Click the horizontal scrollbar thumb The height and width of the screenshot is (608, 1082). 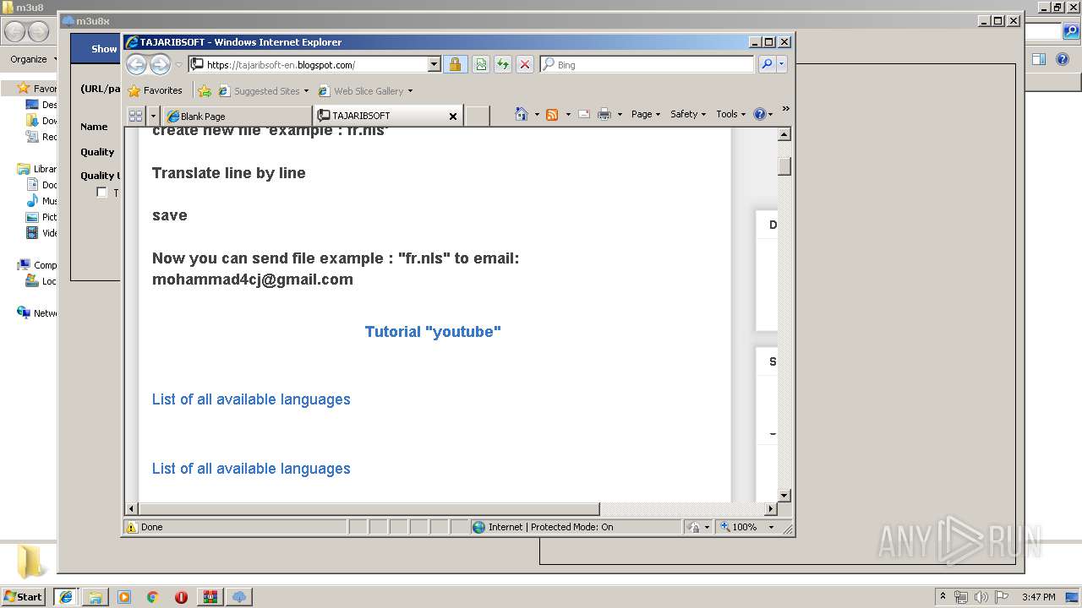(369, 508)
